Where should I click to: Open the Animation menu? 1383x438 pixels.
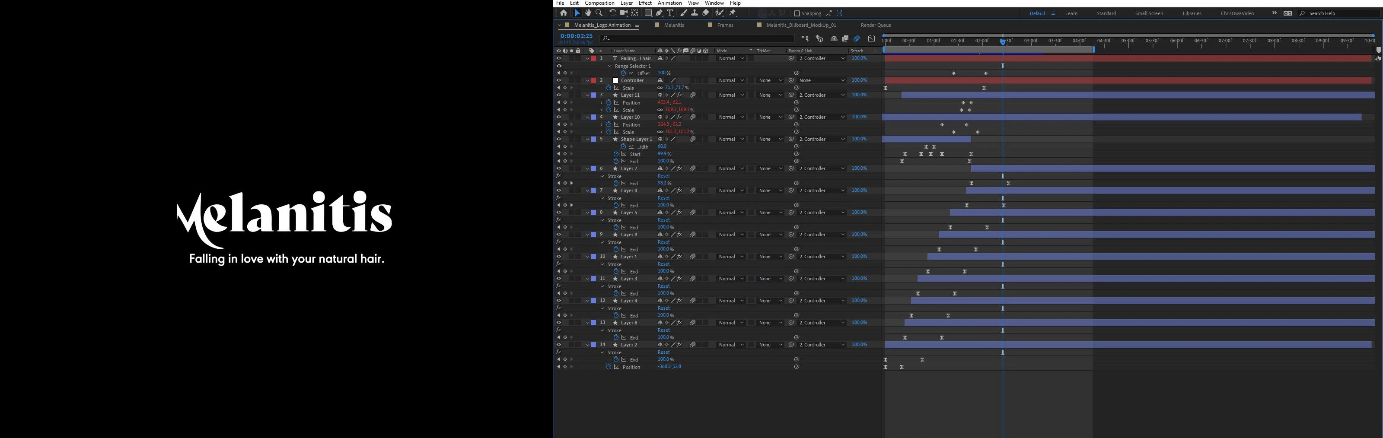click(x=669, y=3)
